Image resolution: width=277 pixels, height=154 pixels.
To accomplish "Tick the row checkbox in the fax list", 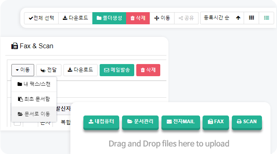I will (x=17, y=123).
